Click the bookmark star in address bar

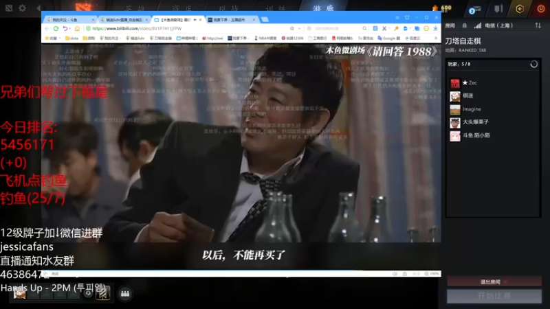[291, 28]
